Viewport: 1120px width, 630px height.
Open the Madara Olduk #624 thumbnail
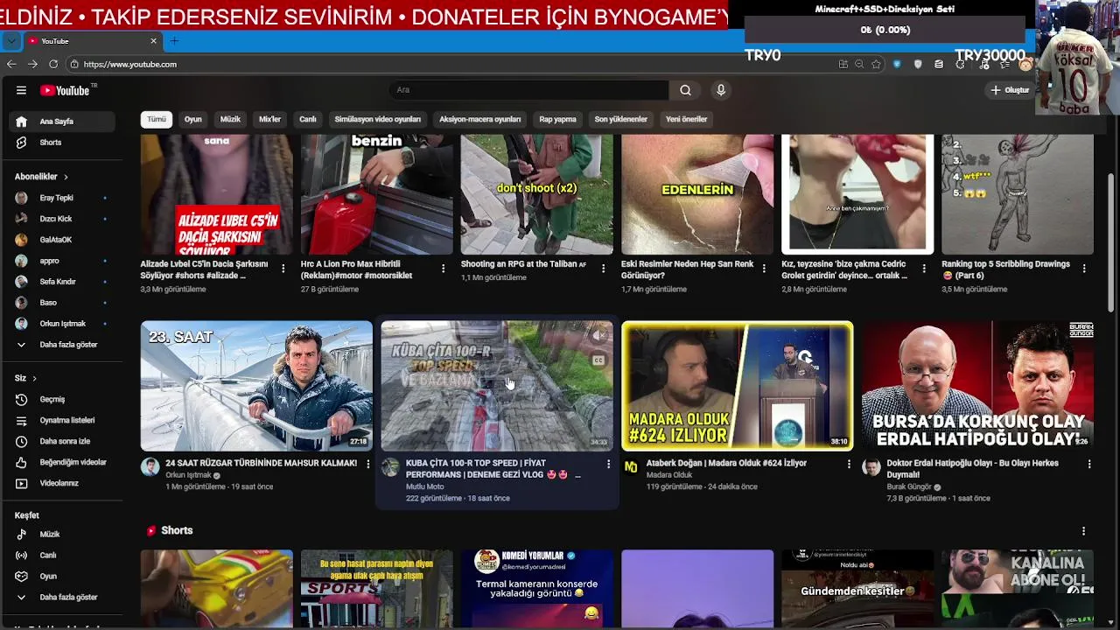738,386
